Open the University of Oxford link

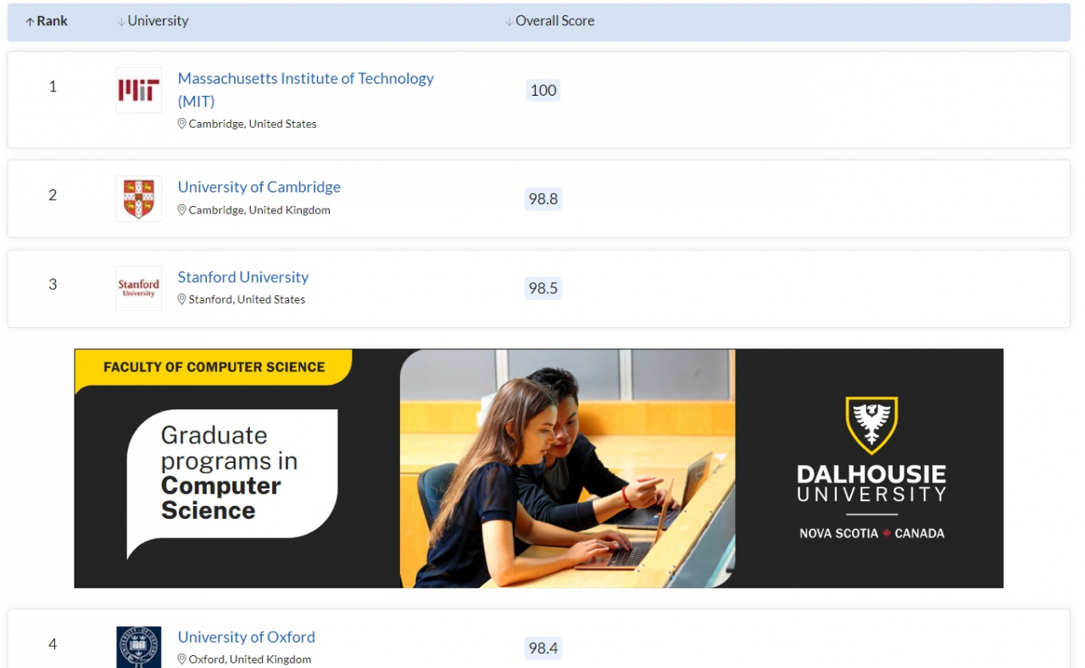(x=247, y=637)
